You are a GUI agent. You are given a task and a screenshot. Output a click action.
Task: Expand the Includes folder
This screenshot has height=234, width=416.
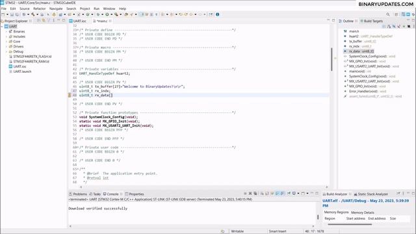[6, 36]
